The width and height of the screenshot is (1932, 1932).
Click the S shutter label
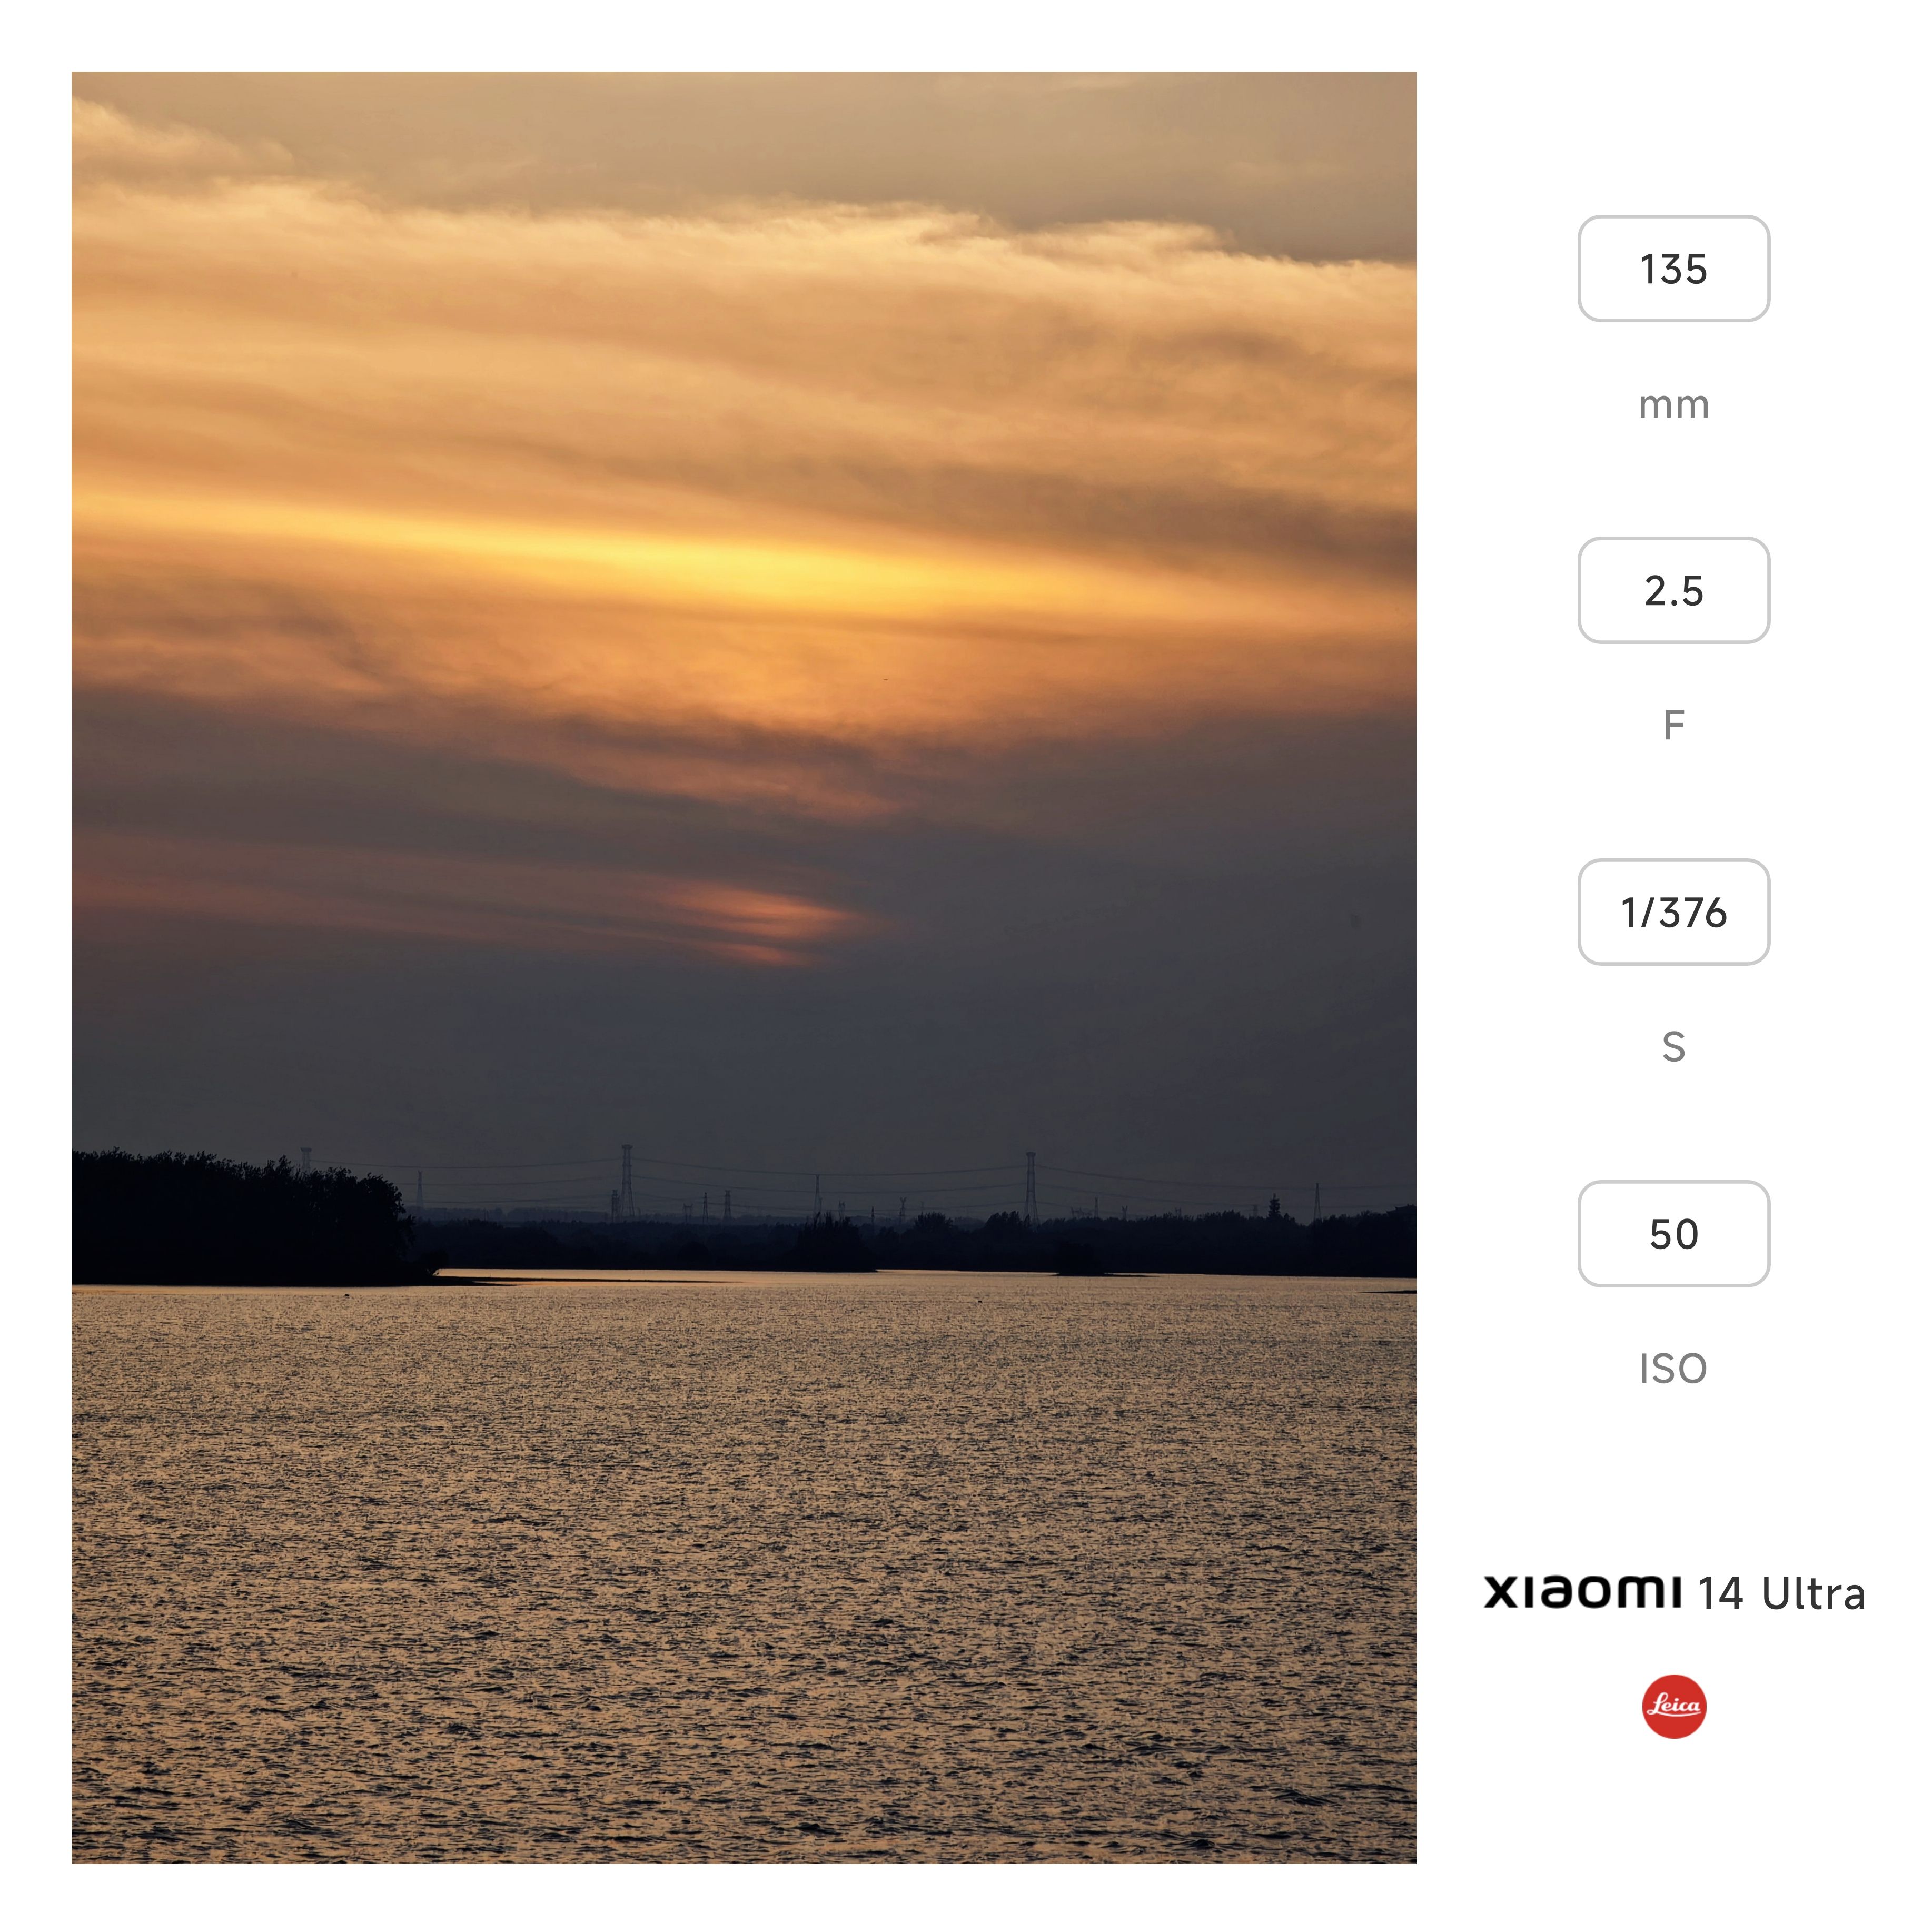click(x=1673, y=1046)
